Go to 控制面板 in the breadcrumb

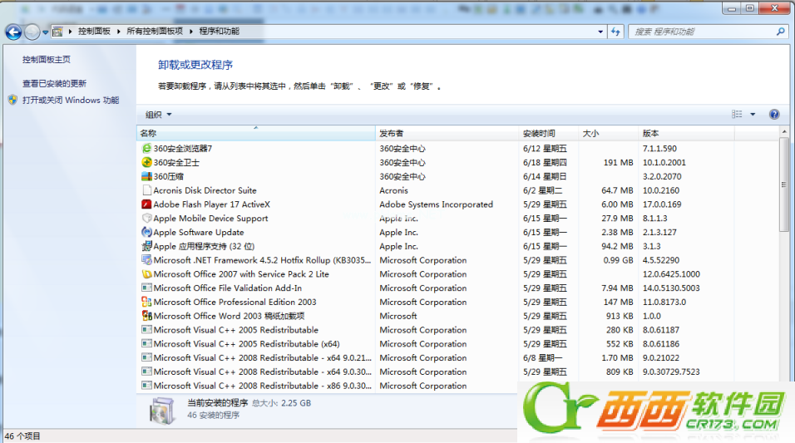click(94, 32)
